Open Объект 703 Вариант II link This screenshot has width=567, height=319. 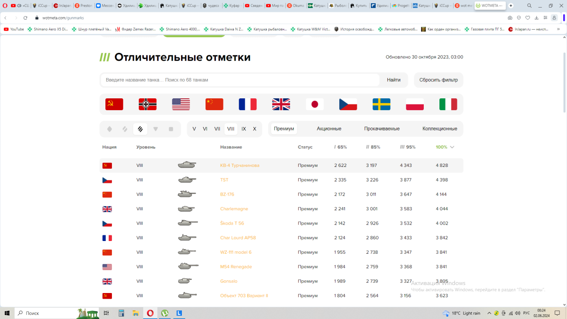[x=244, y=296]
